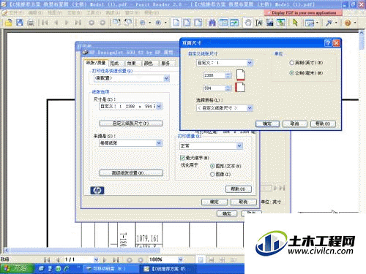
Task: Click 帮助 button in HP properties dialog
Action: tap(239, 189)
